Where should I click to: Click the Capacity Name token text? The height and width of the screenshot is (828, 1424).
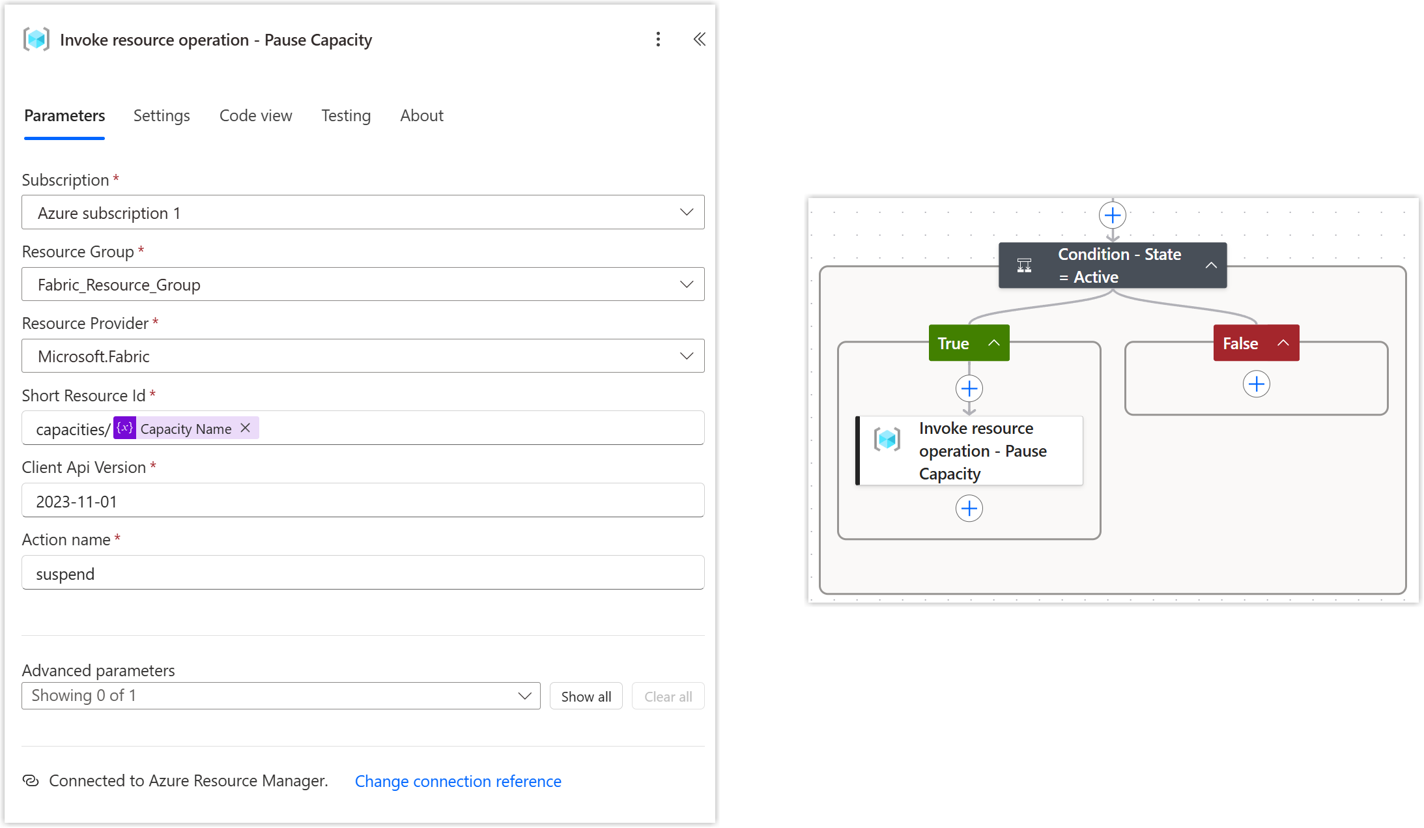[186, 429]
